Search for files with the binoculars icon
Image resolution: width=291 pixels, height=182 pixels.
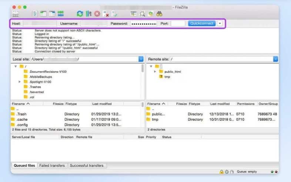coord(159,14)
